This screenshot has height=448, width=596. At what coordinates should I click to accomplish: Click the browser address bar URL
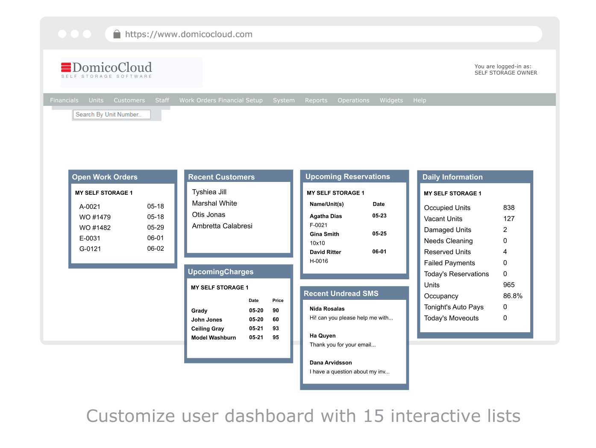(188, 34)
